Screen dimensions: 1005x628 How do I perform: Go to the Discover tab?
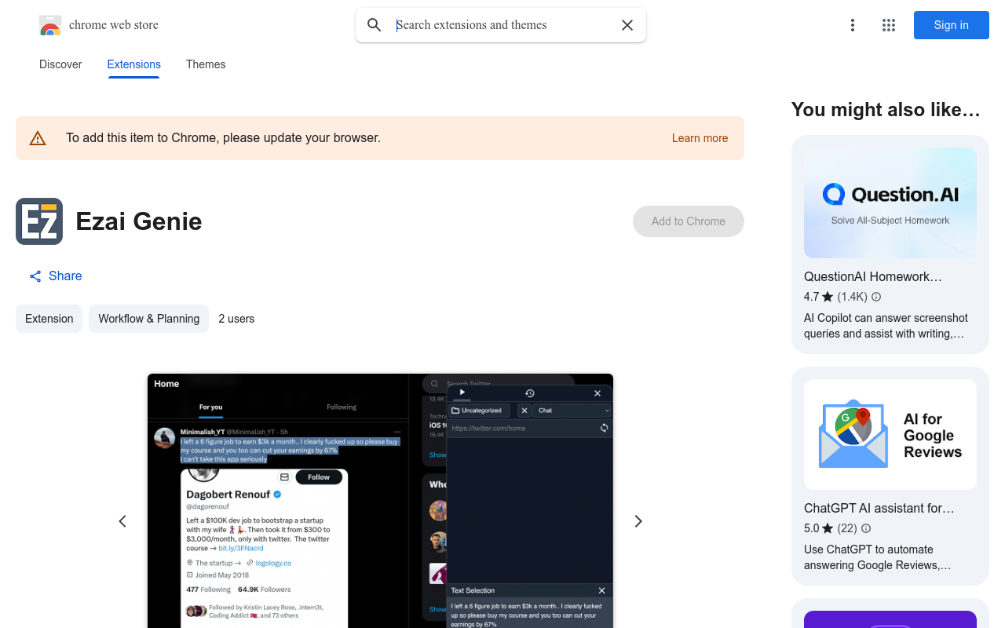(x=60, y=64)
